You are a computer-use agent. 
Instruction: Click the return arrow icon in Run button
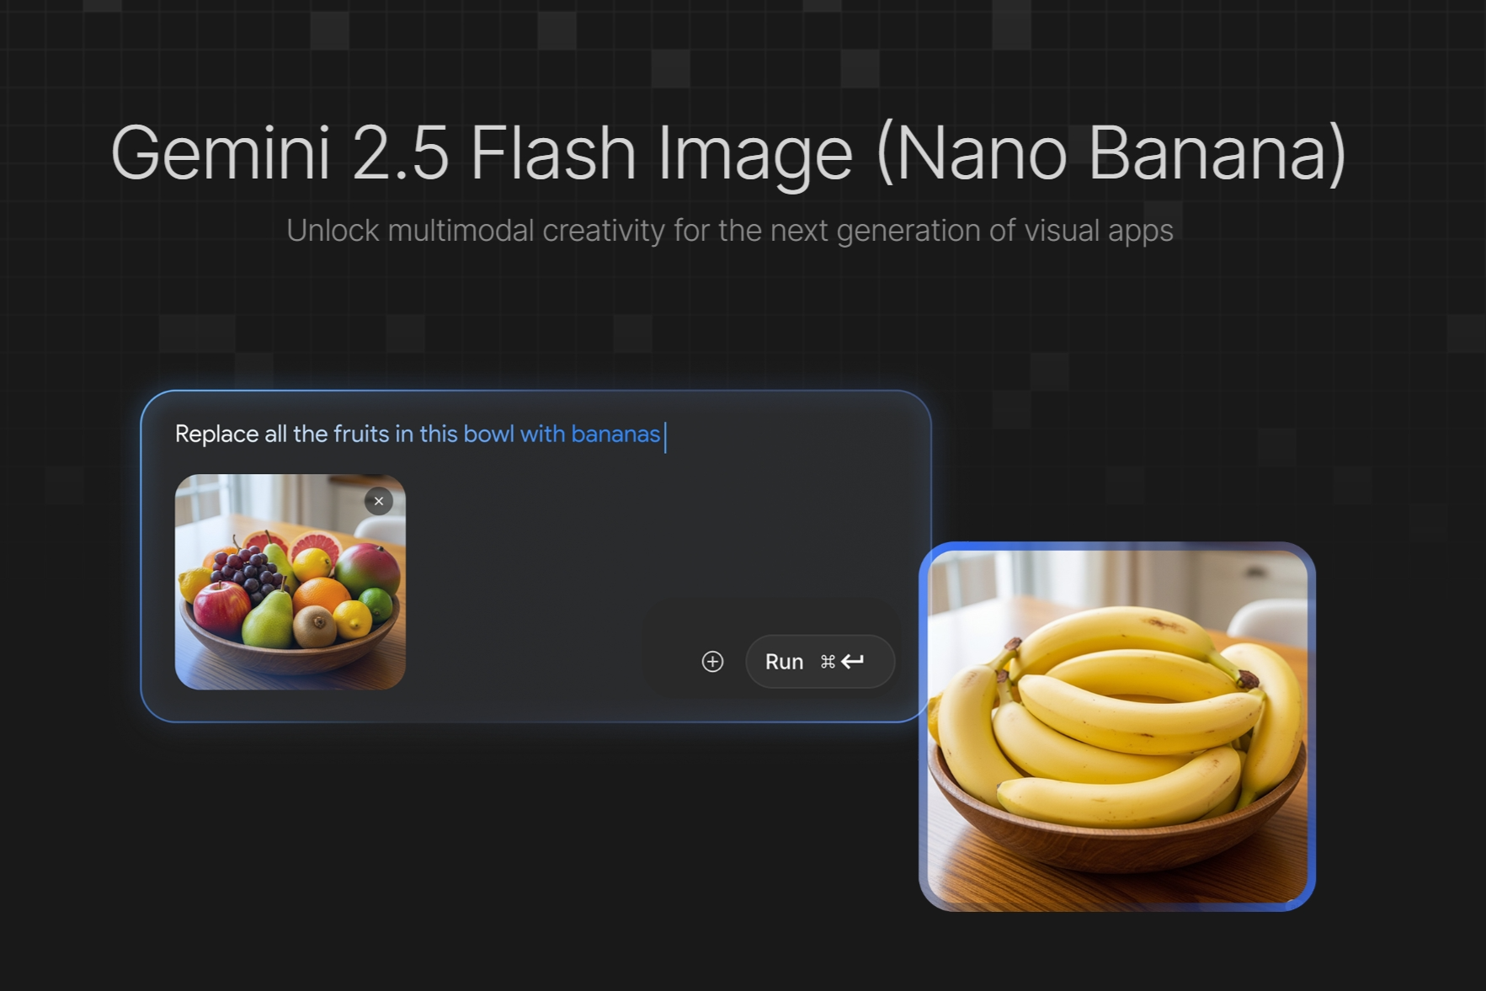853,661
